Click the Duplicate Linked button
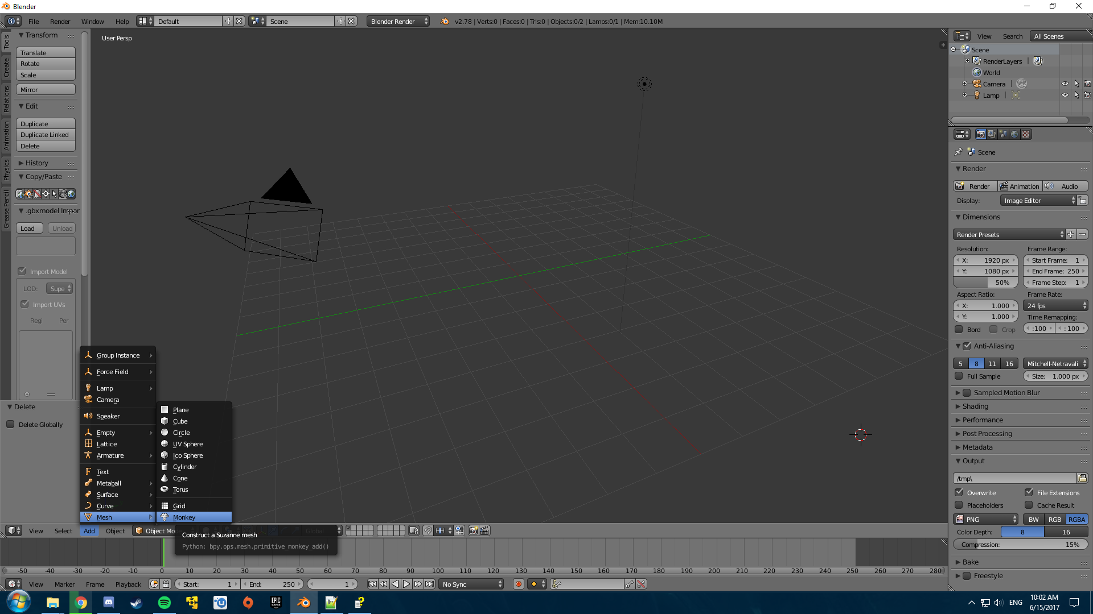This screenshot has width=1093, height=614. (x=45, y=135)
